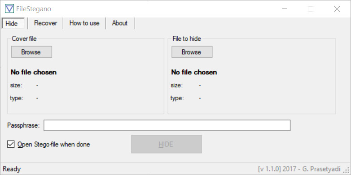Click the disabled maximize window icon
This screenshot has height=175, width=351.
(x=311, y=9)
